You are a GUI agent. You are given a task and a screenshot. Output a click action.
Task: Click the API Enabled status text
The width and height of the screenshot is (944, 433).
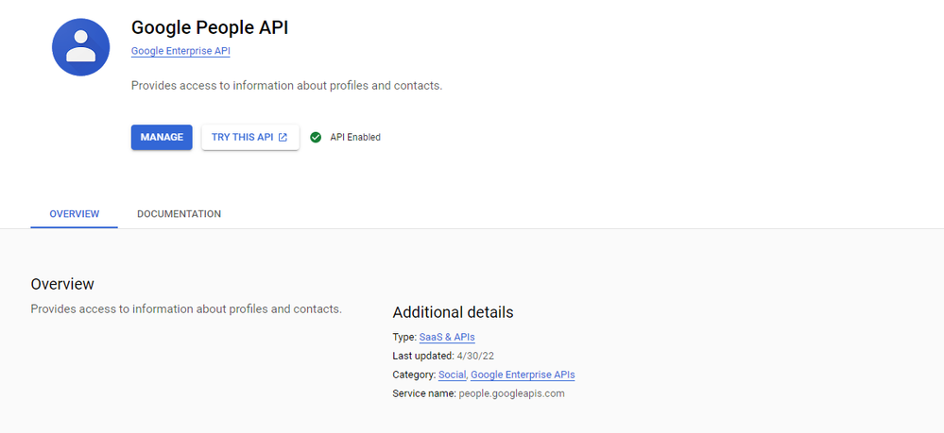pyautogui.click(x=355, y=137)
